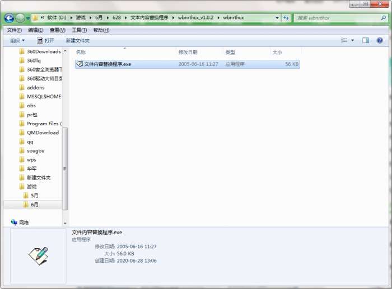Open QMDownload folder in tree
392x289 pixels.
click(43, 133)
